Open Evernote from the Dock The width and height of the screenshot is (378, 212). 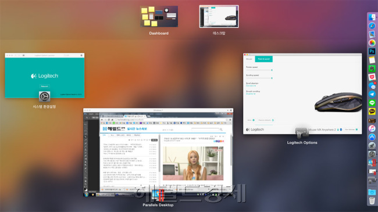pyautogui.click(x=372, y=69)
